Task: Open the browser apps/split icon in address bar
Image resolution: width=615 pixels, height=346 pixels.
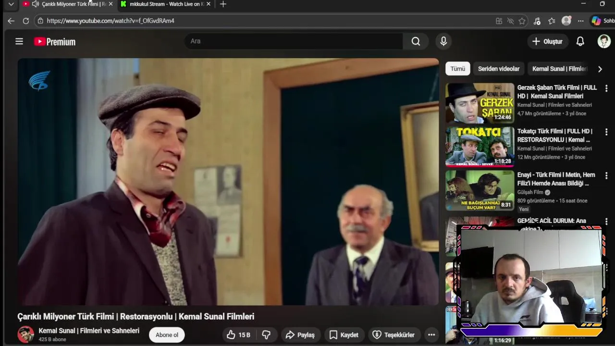Action: (x=499, y=21)
